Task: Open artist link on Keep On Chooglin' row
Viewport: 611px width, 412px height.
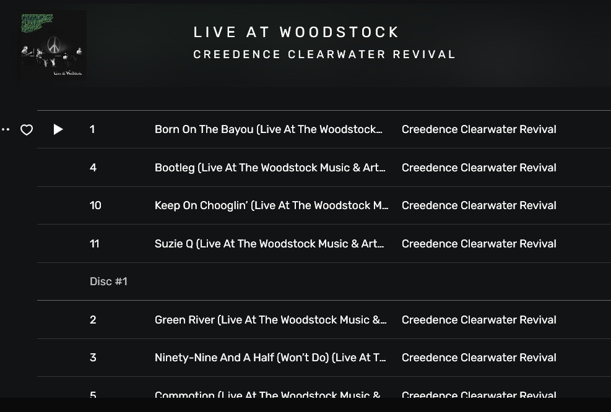Action: (479, 205)
